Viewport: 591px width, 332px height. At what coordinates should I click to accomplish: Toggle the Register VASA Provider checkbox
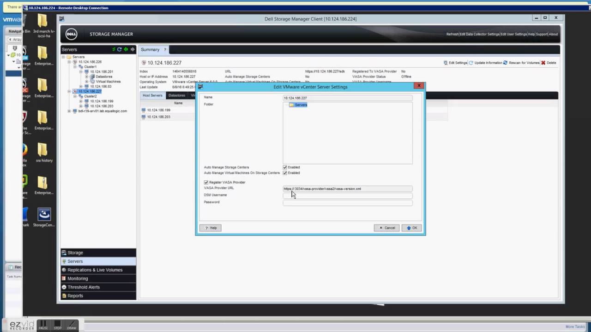(206, 182)
